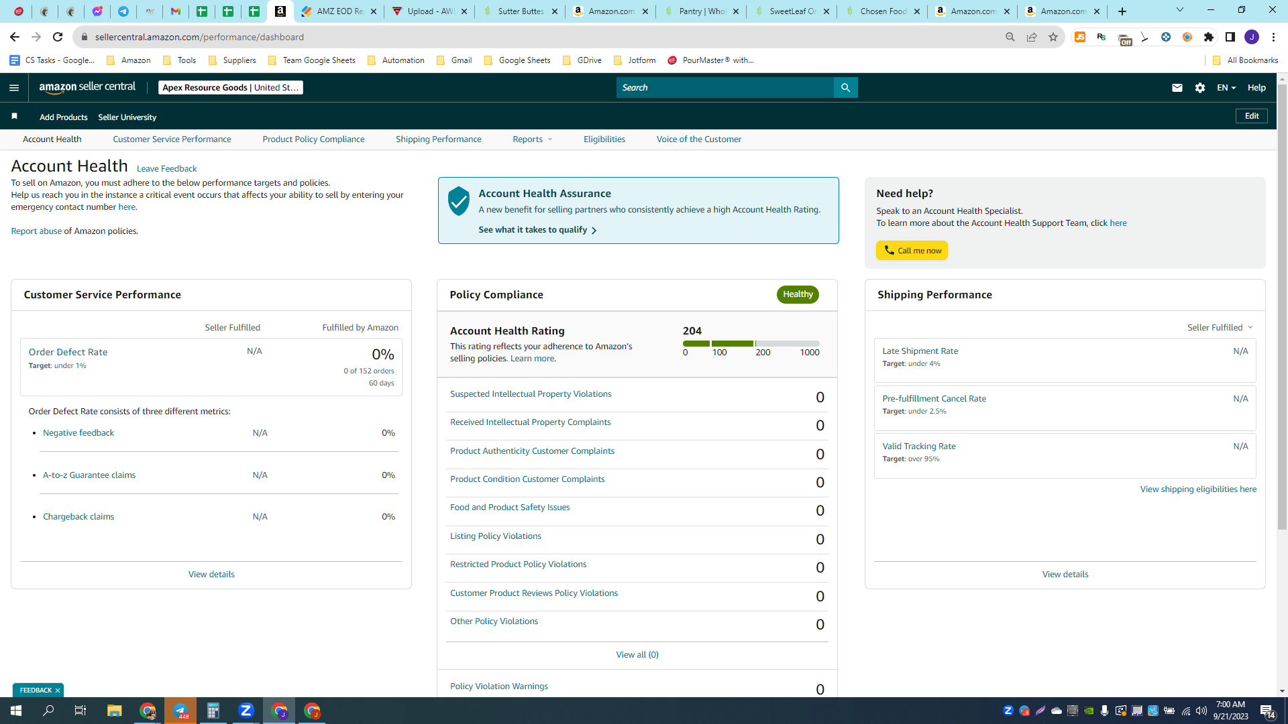Bookmark this page with the star icon
This screenshot has width=1288, height=724.
(1053, 37)
